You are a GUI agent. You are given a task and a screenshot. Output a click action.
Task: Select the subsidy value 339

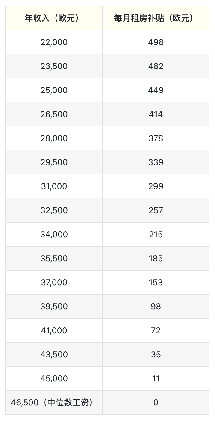click(x=156, y=162)
